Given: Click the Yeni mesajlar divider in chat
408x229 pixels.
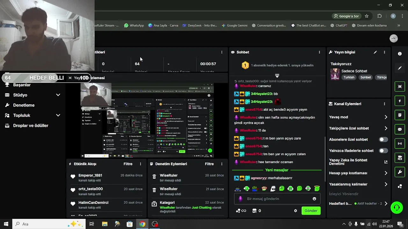Looking at the screenshot, I should pos(277,170).
